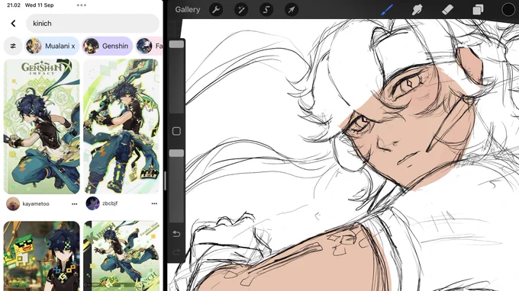Viewport: 519px width, 291px height.
Task: Adjust the brush size slider handle
Action: click(176, 44)
